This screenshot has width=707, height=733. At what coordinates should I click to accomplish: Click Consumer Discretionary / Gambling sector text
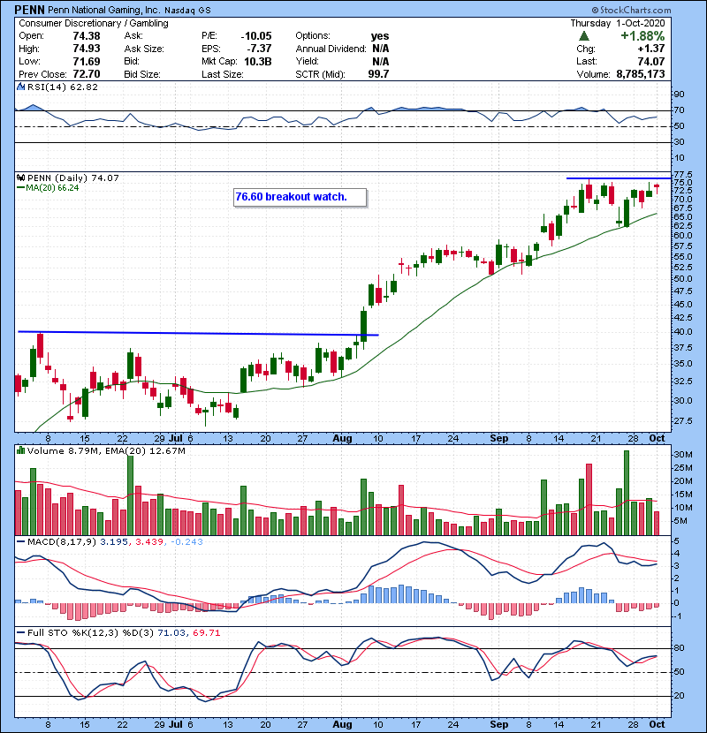click(x=94, y=23)
